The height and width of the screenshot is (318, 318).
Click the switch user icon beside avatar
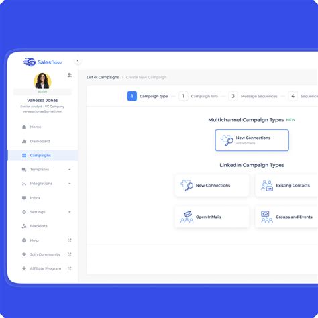(70, 75)
